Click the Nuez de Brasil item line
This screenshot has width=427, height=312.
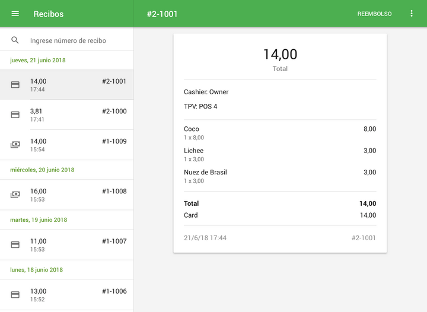click(280, 176)
